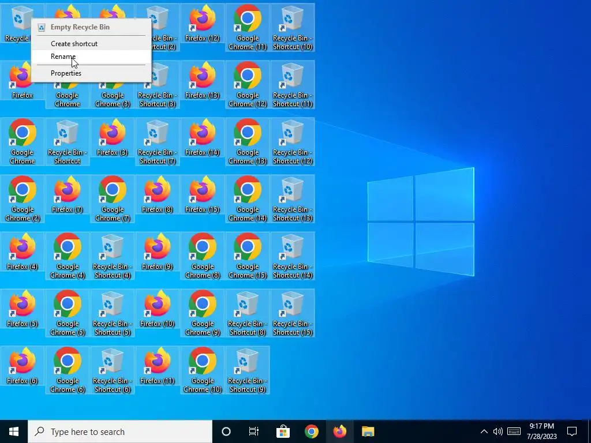The height and width of the screenshot is (443, 591).
Task: Click Google Chrome (5) desktop icon
Action: pos(68,313)
